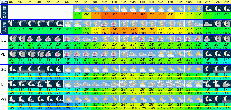Screen dimensions: 231x110
Task: Select the JUTRI day tab
Action: click(x=4, y=27)
